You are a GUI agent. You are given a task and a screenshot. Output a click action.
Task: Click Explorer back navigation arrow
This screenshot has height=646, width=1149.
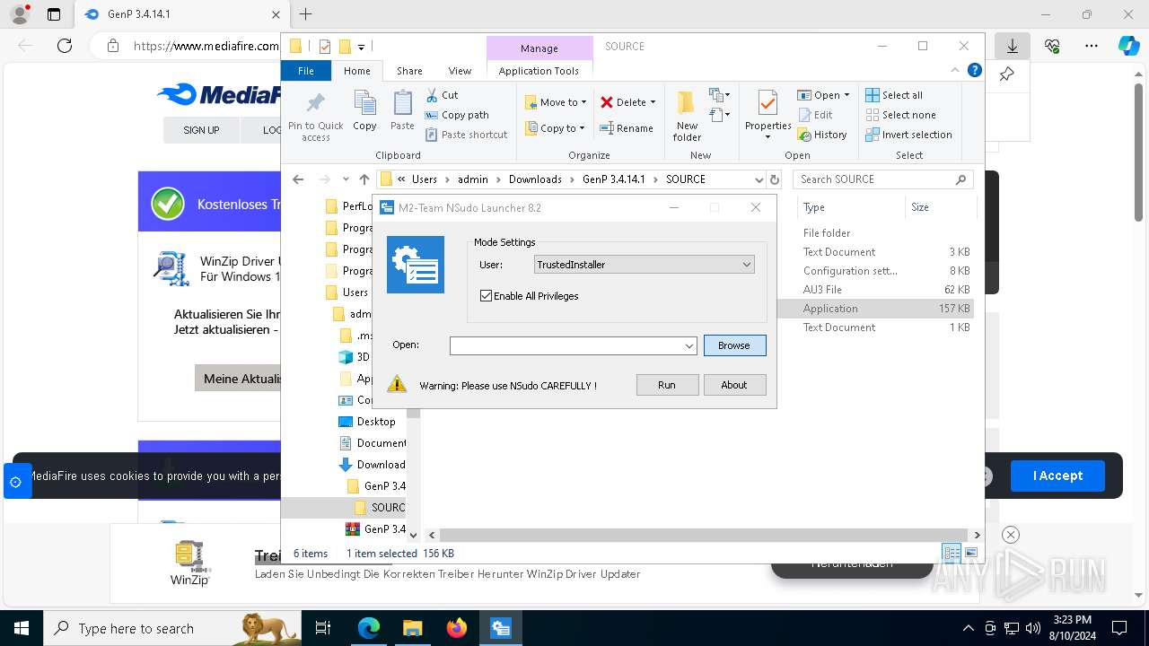coord(298,179)
